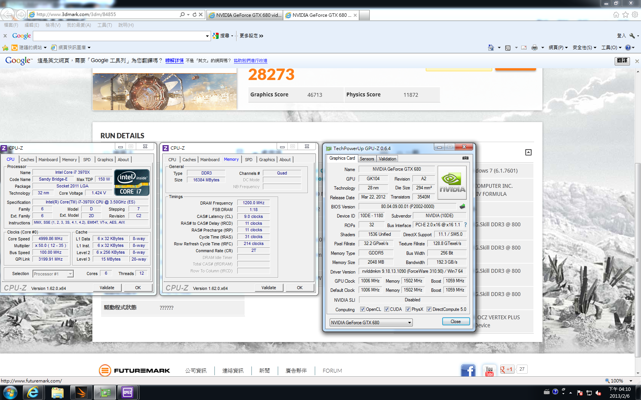Click the RSS feeds icon in command bar
This screenshot has width=641, height=400.
[507, 48]
